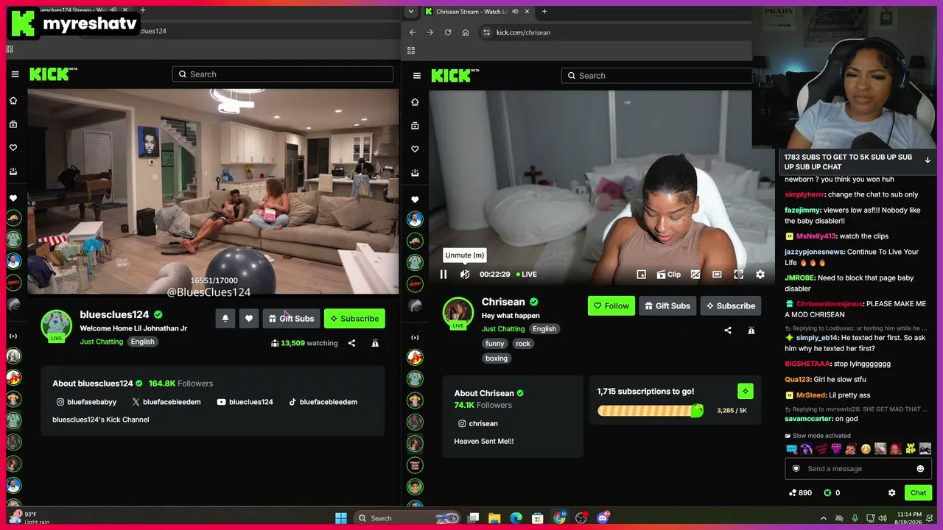943x530 pixels.
Task: Open the bluefacebleedem TikTok link
Action: (x=323, y=402)
